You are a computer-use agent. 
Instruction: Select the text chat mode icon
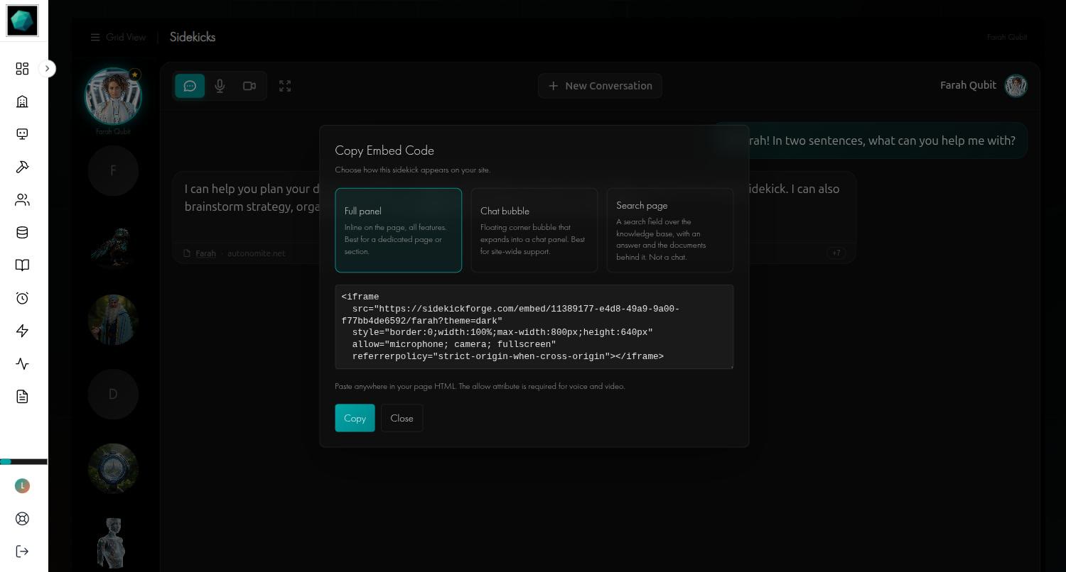(x=190, y=86)
